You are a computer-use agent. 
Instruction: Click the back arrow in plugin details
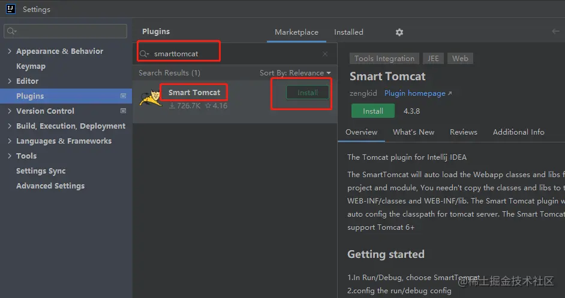(555, 32)
